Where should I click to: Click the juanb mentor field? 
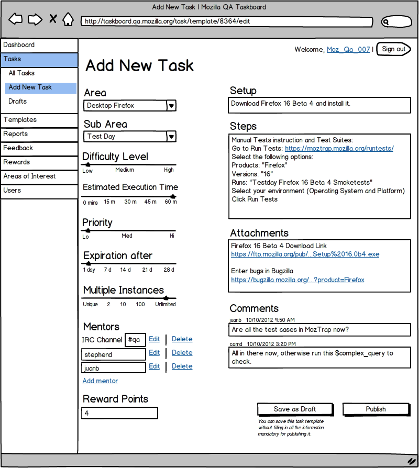[114, 367]
